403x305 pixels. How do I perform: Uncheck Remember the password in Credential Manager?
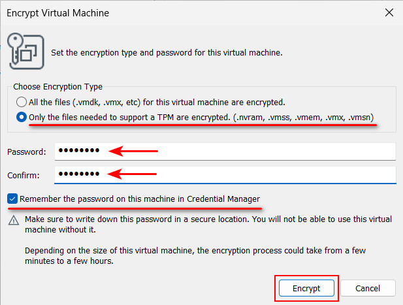[12, 199]
